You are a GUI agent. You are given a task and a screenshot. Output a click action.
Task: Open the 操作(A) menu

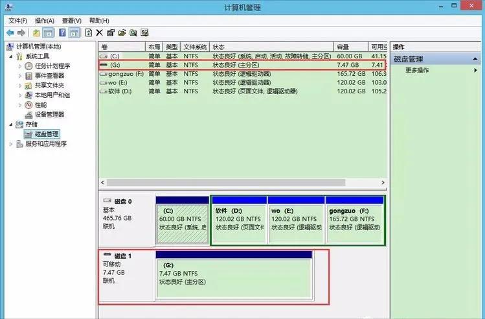point(45,21)
